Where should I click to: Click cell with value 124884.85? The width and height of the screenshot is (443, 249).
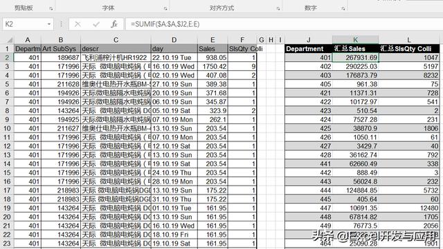pos(355,190)
